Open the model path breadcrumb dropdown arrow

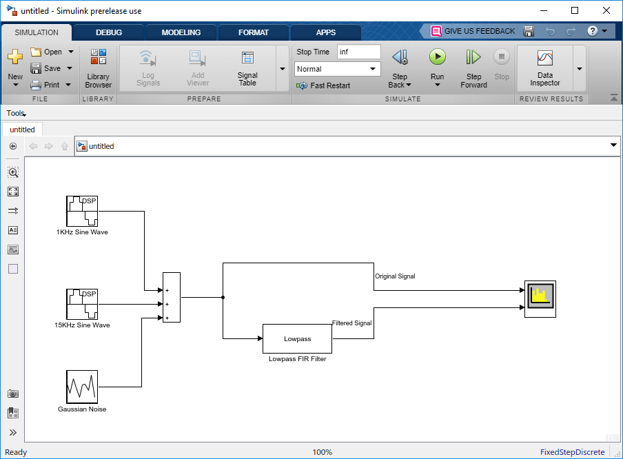(x=613, y=145)
